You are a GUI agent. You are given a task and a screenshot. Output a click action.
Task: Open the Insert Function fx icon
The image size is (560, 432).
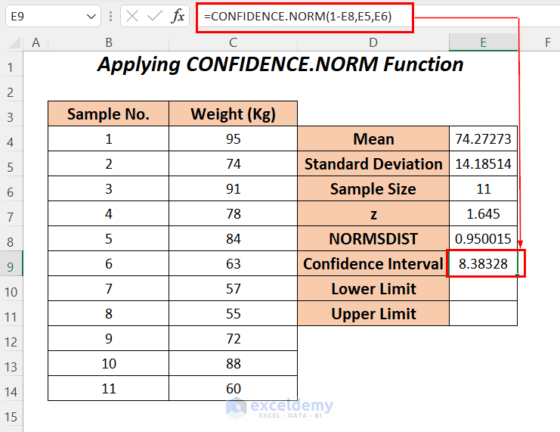(178, 16)
